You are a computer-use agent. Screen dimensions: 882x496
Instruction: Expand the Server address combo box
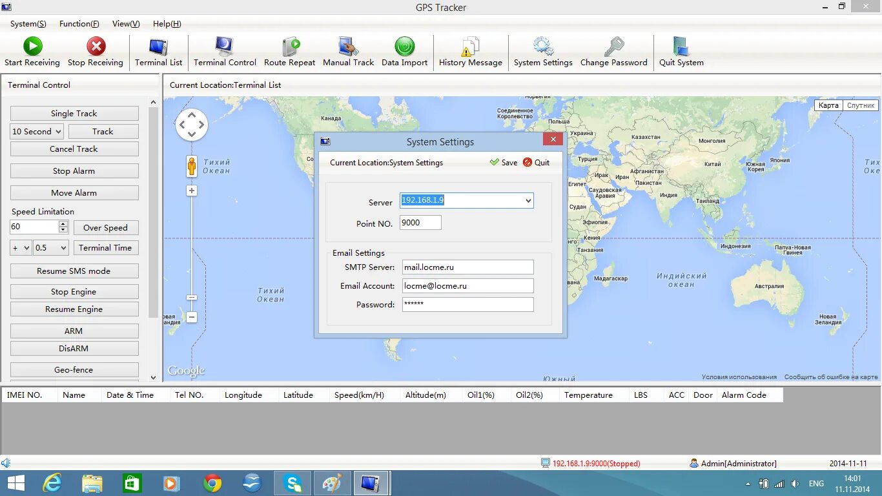coord(528,200)
